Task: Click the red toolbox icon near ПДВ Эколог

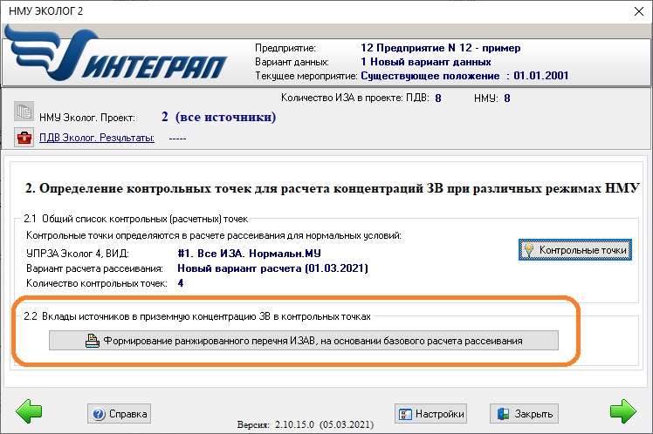Action: click(24, 138)
